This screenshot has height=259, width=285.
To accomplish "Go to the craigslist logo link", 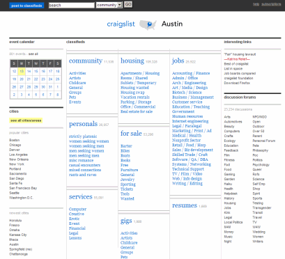I will point(121,24).
